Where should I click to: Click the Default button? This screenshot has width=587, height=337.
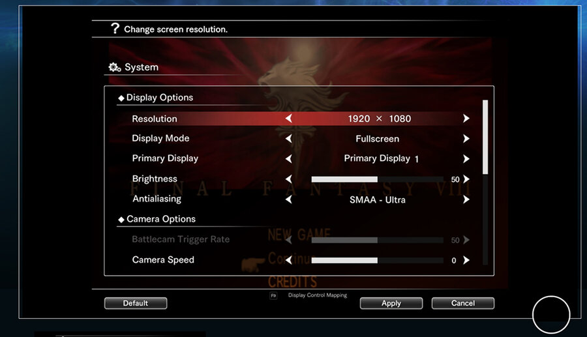136,303
